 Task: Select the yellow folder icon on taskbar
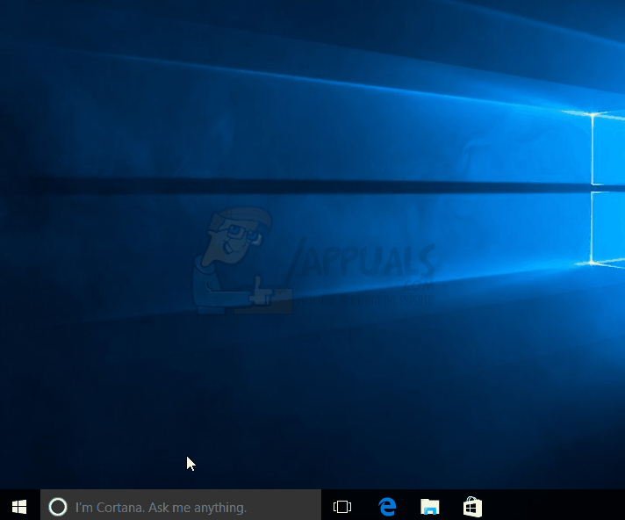tap(429, 507)
